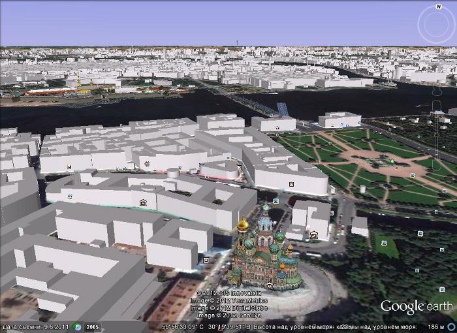
Task: Select museum placemark right of the cathedral domes
Action: pyautogui.click(x=314, y=234)
